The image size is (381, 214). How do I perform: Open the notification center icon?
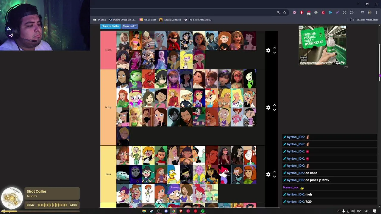click(374, 211)
